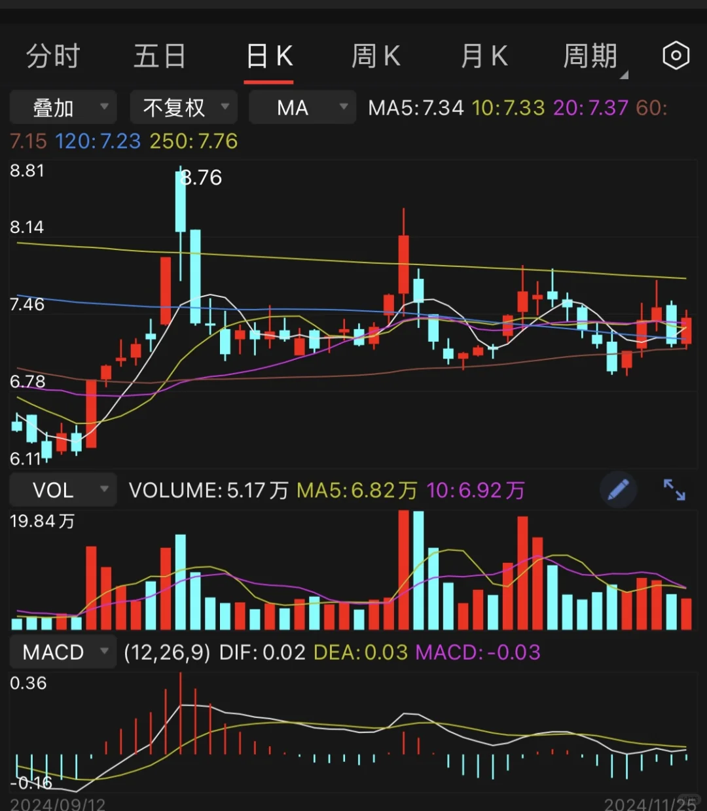Tap the 19.84万 volume axis label
The image size is (707, 811).
(x=42, y=521)
